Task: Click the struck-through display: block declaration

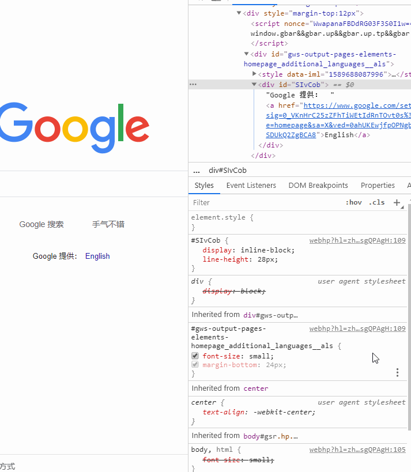Action: click(x=234, y=291)
